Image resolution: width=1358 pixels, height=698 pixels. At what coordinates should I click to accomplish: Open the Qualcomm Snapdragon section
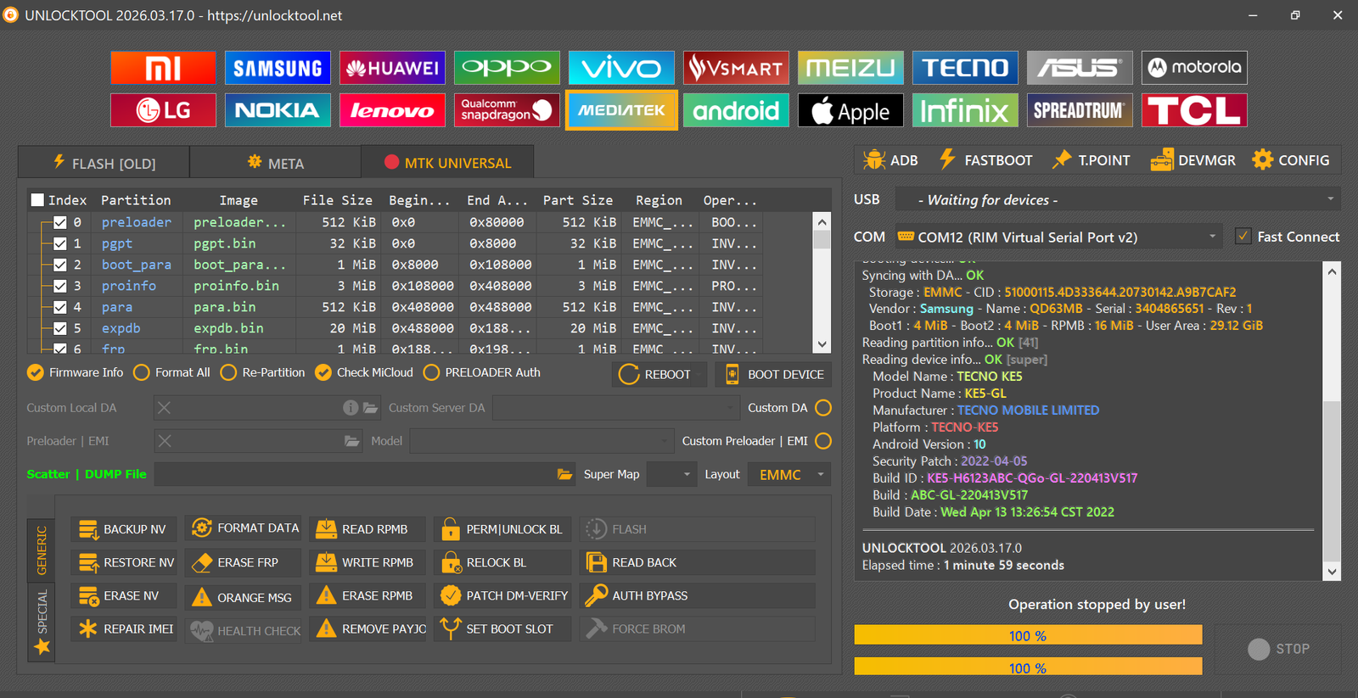tap(506, 110)
